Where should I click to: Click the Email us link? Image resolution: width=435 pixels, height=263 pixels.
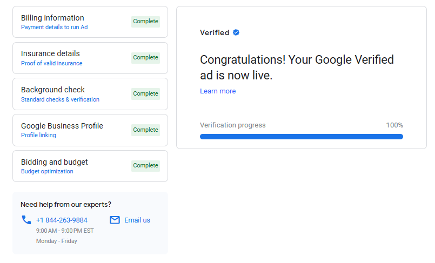137,220
